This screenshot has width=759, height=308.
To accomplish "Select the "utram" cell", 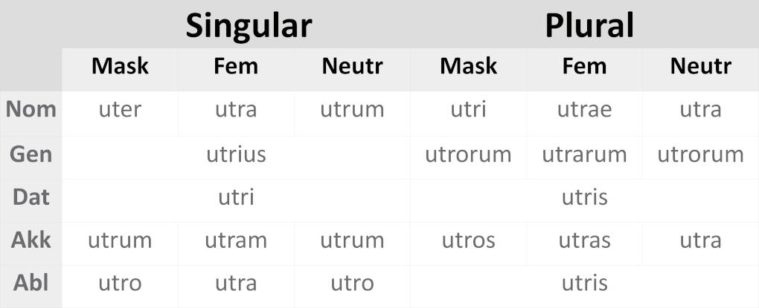I will pyautogui.click(x=236, y=240).
